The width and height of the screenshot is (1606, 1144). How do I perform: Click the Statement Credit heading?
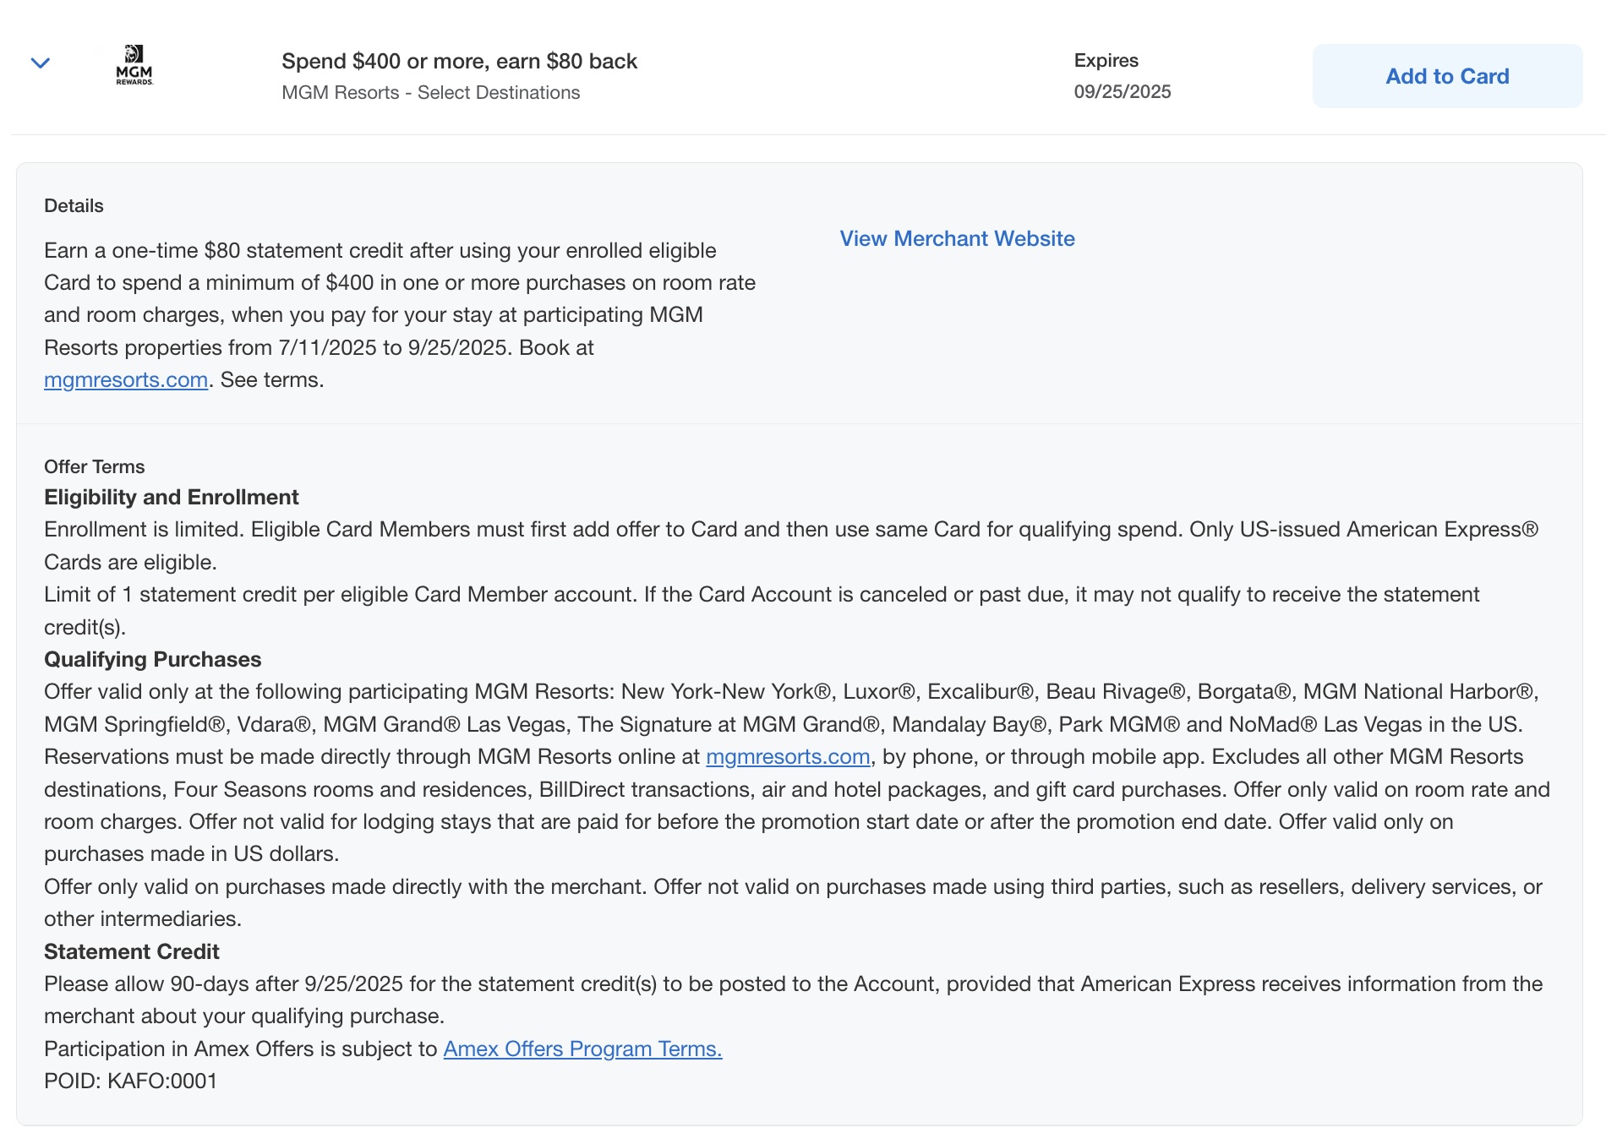pos(132,952)
